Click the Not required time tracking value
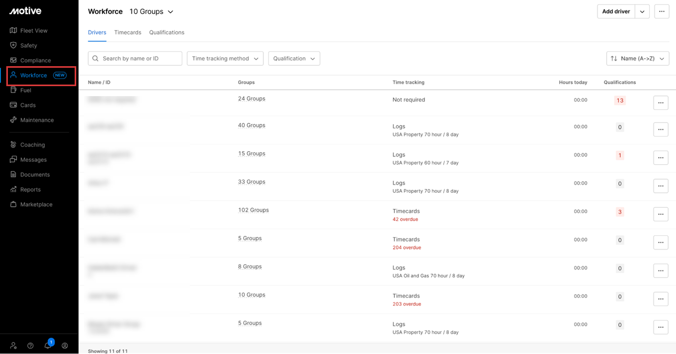The image size is (676, 354). (409, 100)
